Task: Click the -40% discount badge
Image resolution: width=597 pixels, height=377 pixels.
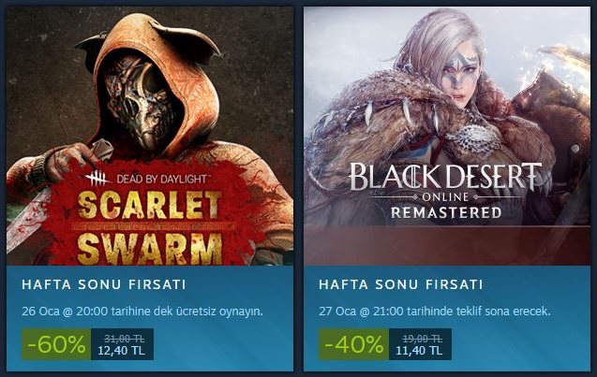Action: tap(353, 344)
